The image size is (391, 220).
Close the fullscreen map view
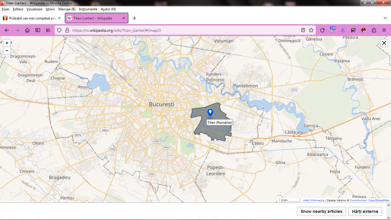384,43
